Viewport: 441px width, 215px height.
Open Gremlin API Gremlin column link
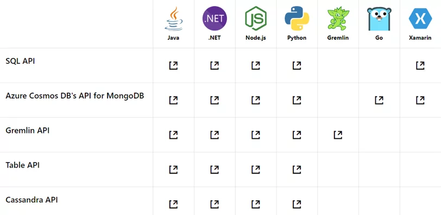338,135
